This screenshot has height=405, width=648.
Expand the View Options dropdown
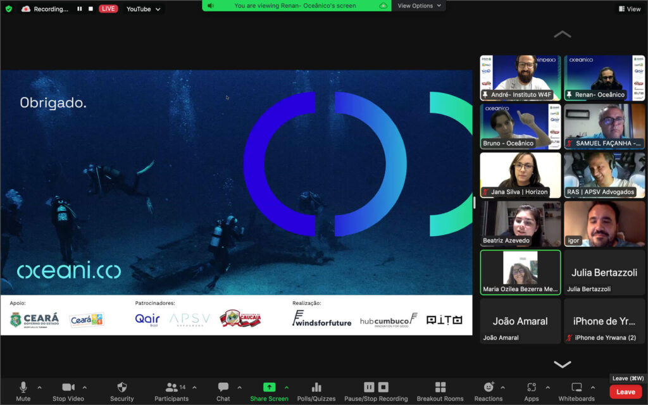coord(418,6)
